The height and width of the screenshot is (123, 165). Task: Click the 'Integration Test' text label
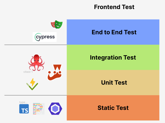click(113, 57)
